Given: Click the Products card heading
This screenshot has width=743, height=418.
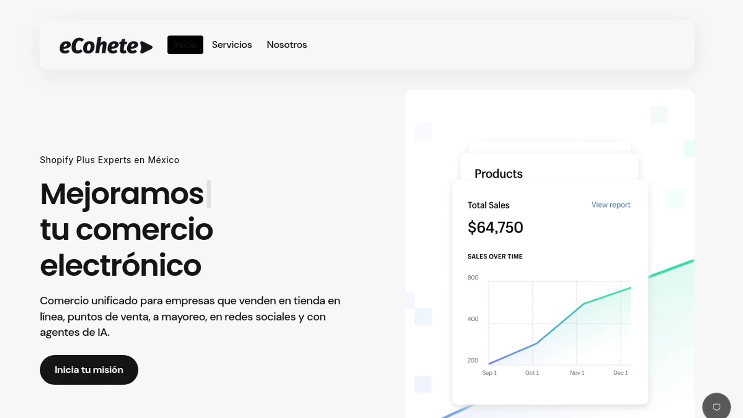Looking at the screenshot, I should click(x=498, y=174).
